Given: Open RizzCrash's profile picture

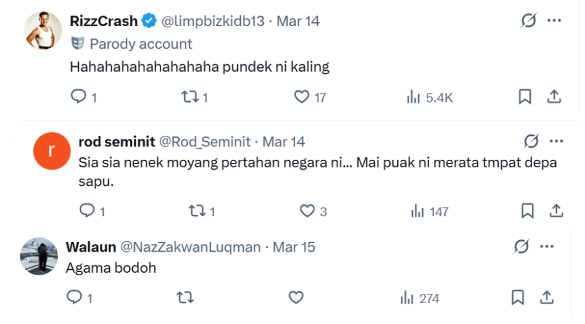Looking at the screenshot, I should pyautogui.click(x=43, y=30).
